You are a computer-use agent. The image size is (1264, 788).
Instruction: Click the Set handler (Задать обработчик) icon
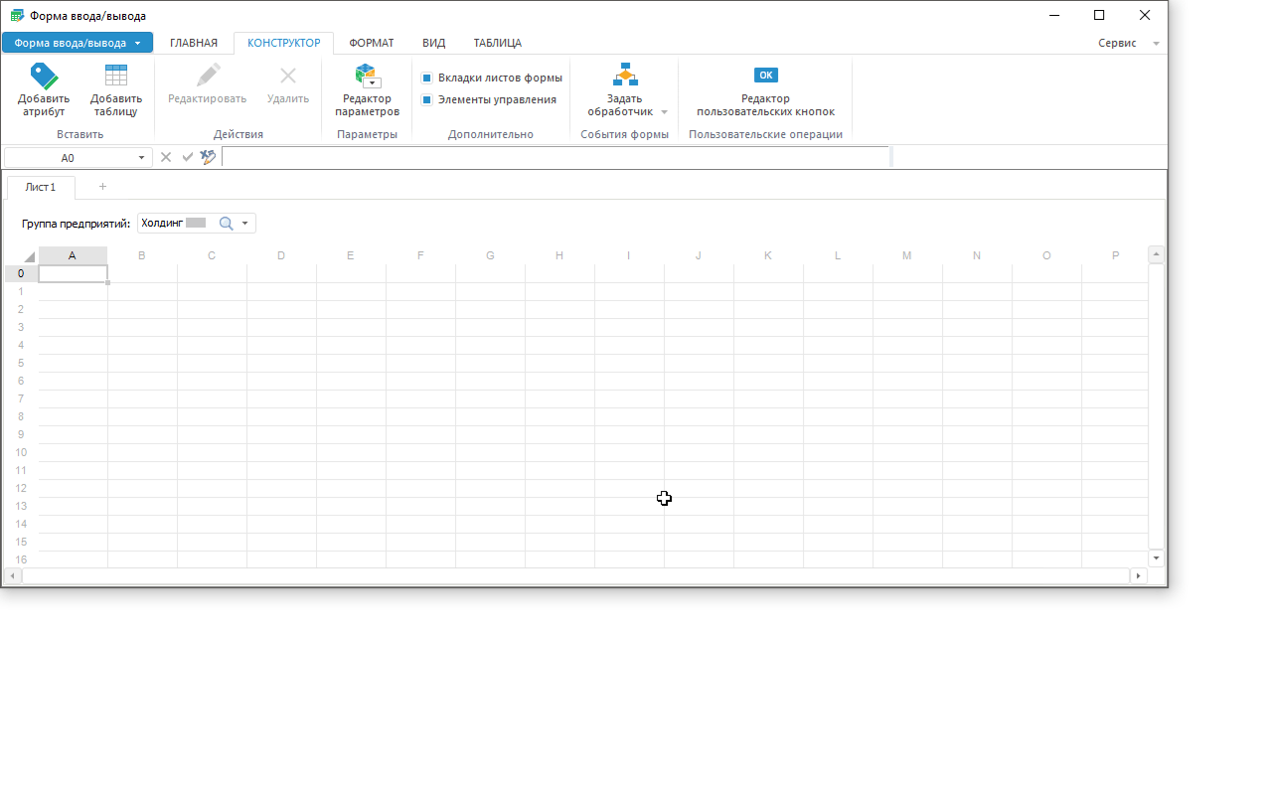pos(625,76)
